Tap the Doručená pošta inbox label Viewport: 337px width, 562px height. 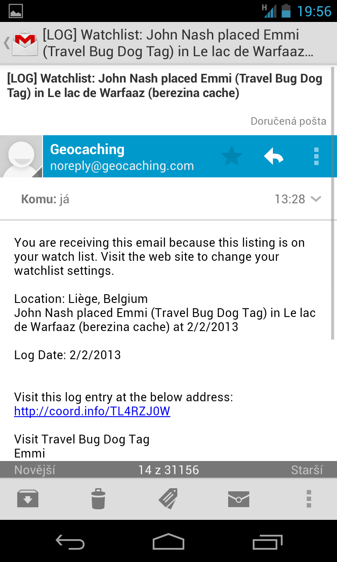pyautogui.click(x=288, y=121)
